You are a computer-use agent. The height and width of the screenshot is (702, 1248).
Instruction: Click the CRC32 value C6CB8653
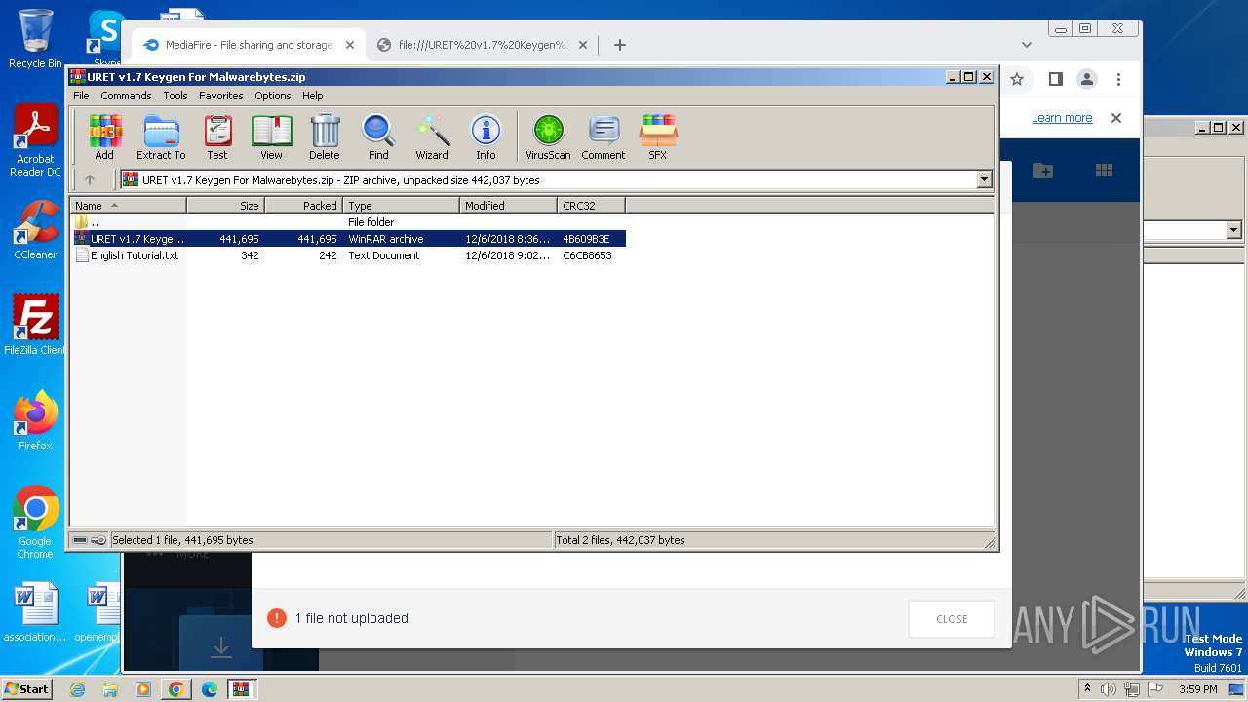(587, 255)
